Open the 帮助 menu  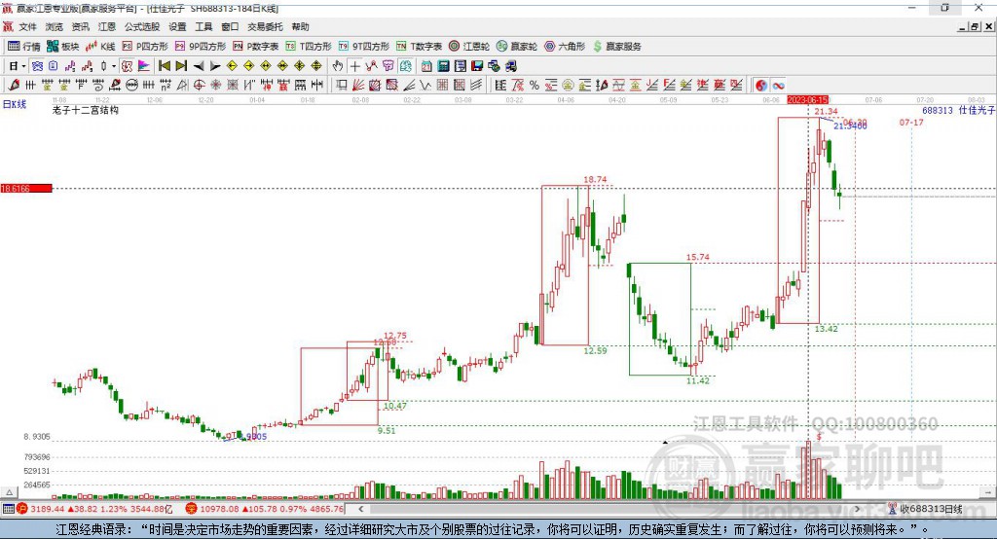[300, 26]
